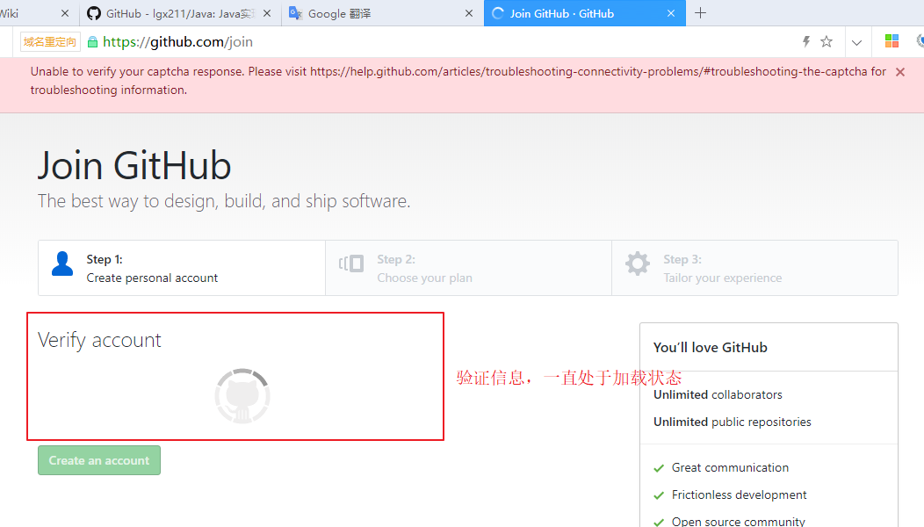This screenshot has height=527, width=924.
Task: Close the GitHub lgx211/Java tab
Action: 267,13
